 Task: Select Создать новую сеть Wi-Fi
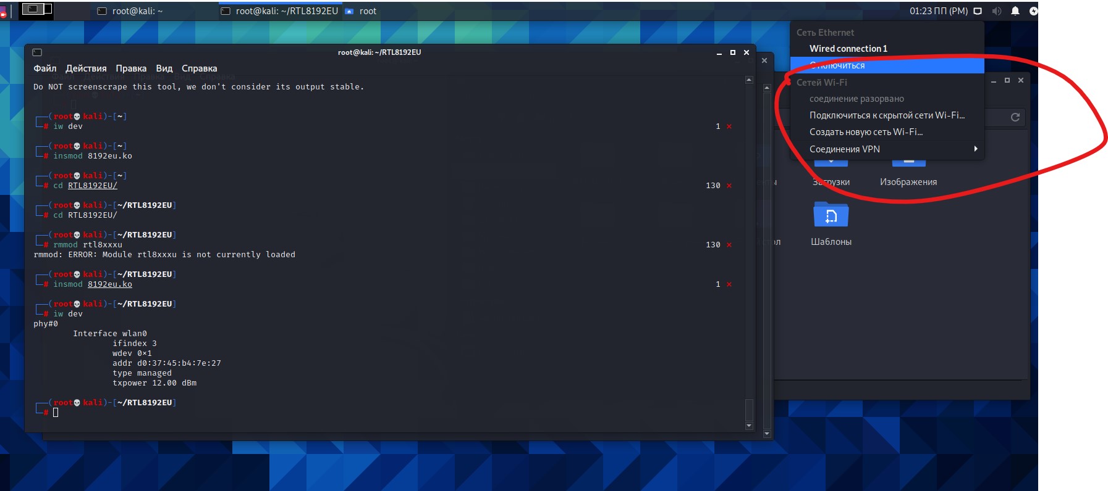tap(866, 132)
